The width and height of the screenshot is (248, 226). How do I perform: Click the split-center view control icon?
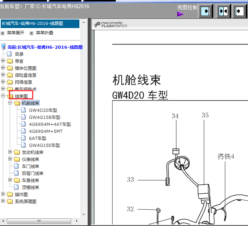223,11
